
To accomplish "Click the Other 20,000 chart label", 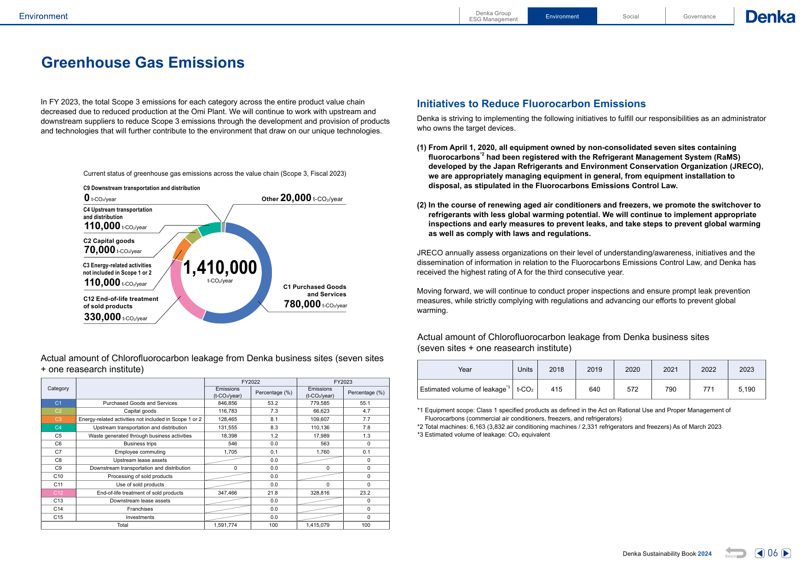I will (302, 198).
